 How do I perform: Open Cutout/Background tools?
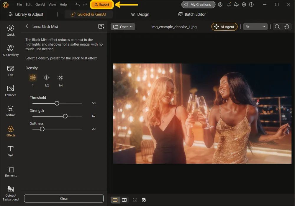click(11, 193)
